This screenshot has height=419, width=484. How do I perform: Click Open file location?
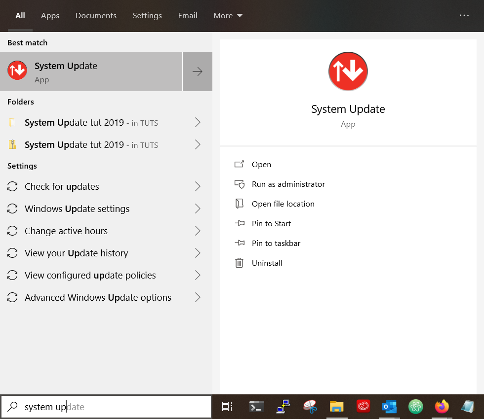click(283, 204)
